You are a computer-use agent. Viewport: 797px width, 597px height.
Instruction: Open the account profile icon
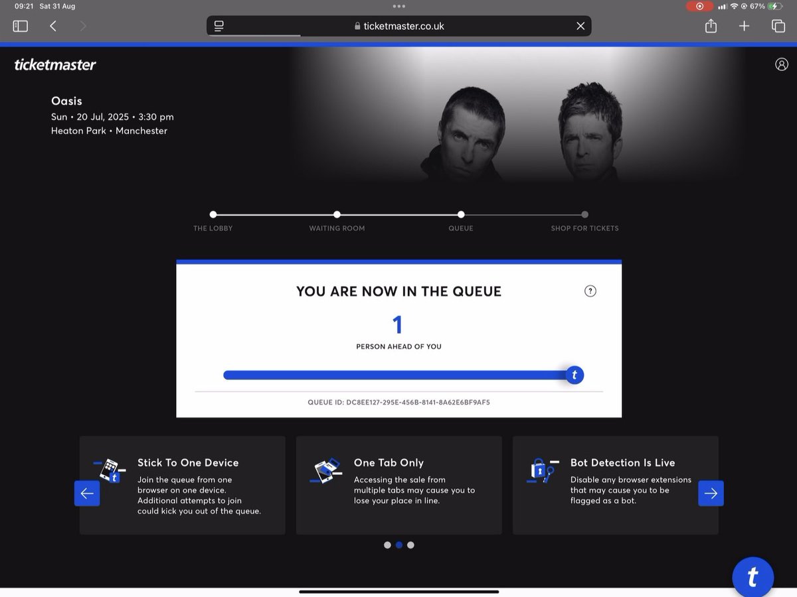click(782, 64)
